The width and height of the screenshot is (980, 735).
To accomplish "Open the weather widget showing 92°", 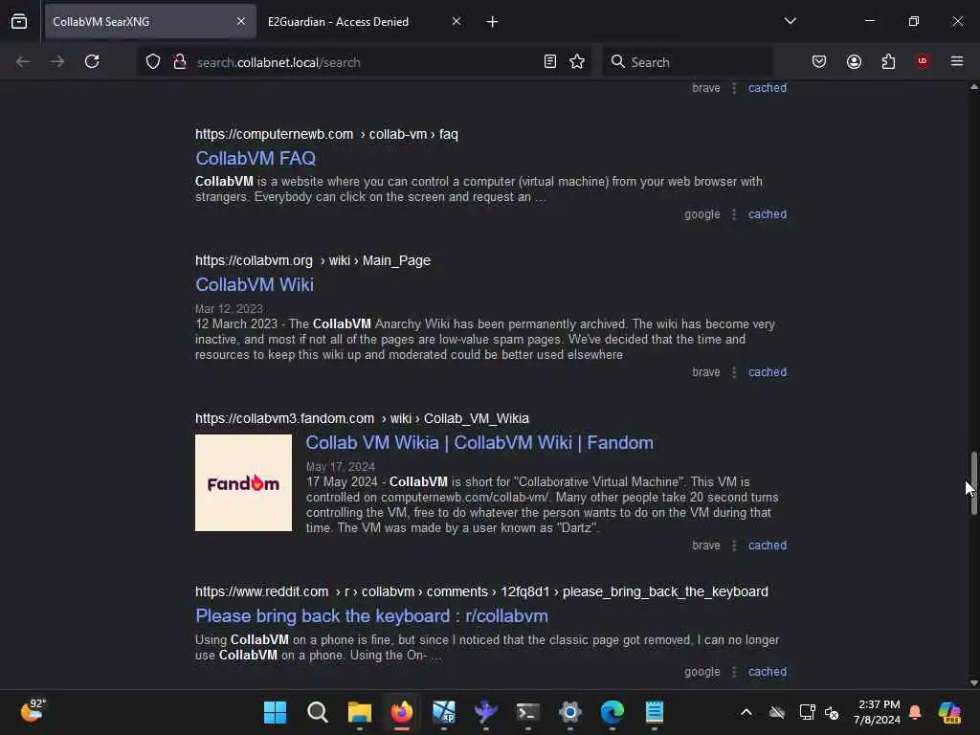I will pos(32,711).
